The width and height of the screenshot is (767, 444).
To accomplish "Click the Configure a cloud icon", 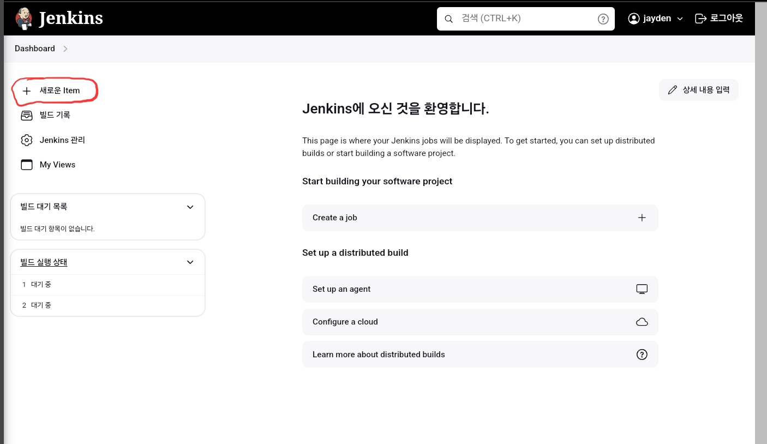I will click(642, 322).
